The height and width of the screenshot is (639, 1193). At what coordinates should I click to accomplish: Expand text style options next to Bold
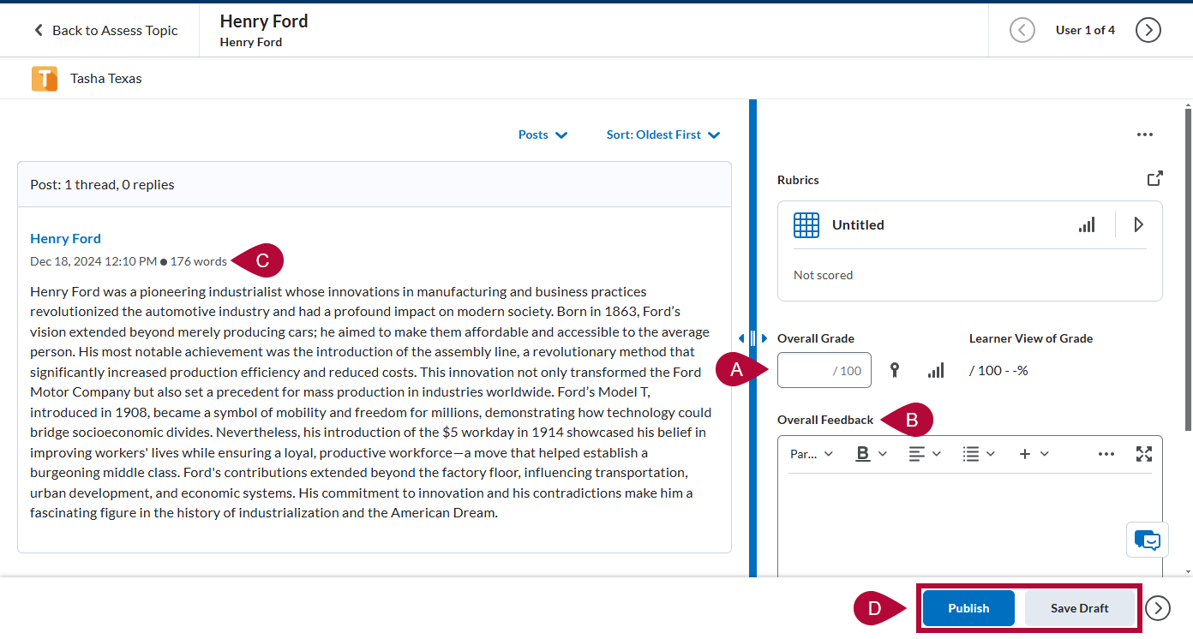[x=883, y=454]
